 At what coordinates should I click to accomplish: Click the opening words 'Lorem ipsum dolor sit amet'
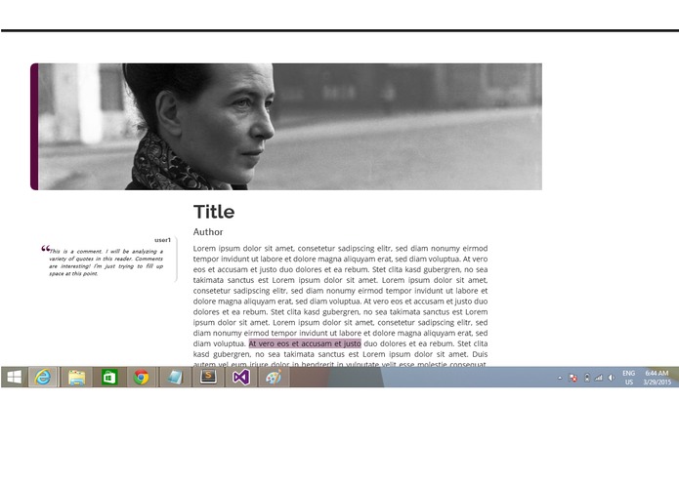243,249
